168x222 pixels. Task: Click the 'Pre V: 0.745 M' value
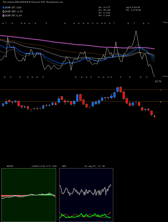(x=133, y=10)
